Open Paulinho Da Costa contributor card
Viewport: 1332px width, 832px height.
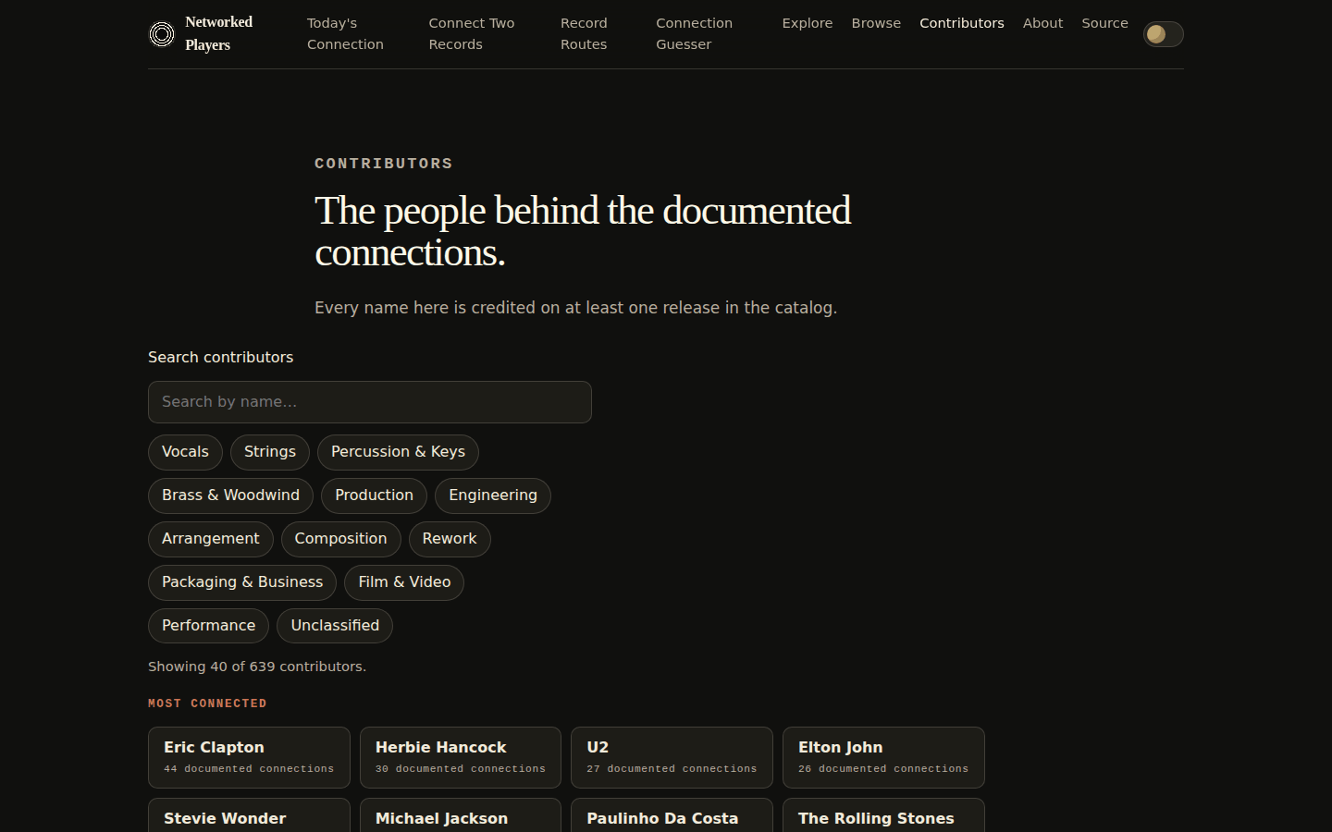tap(672, 815)
